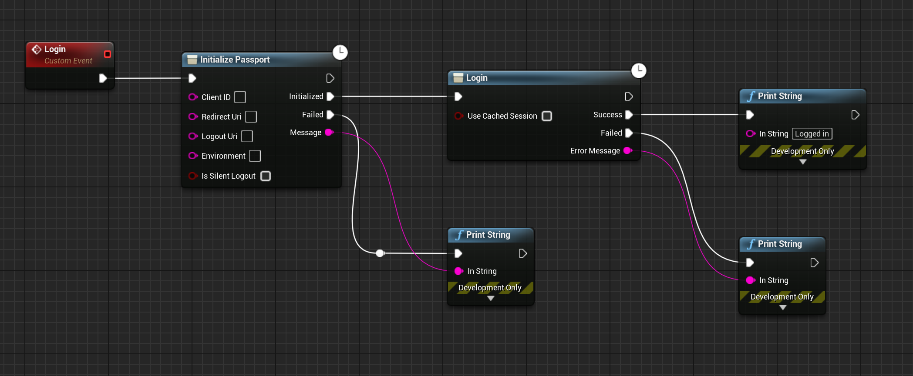
Task: Expand the middle Print String advanced pins
Action: [x=491, y=299]
